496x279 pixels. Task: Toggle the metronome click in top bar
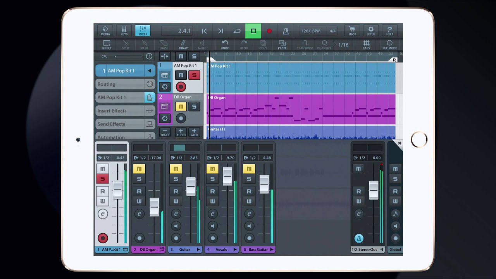[286, 31]
